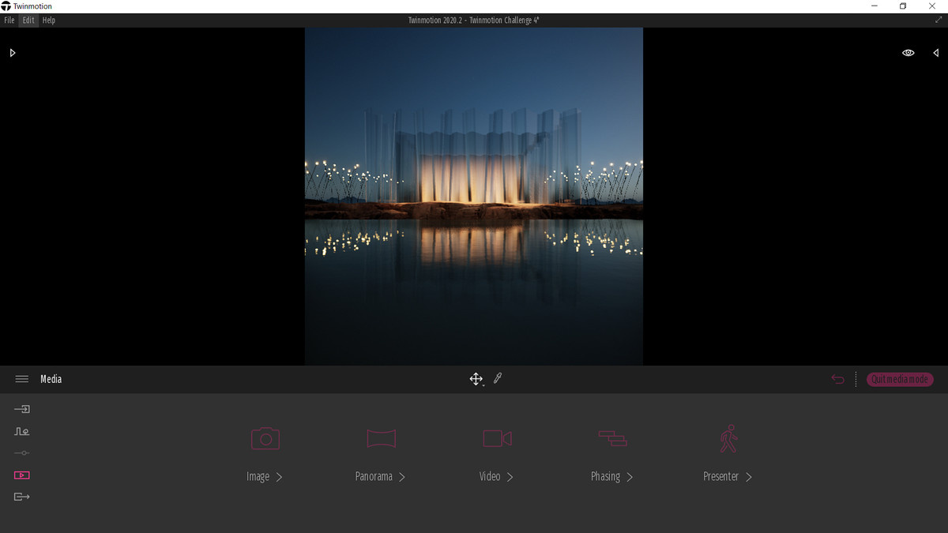Open the Video camera icon
This screenshot has height=533, width=948.
tap(497, 437)
